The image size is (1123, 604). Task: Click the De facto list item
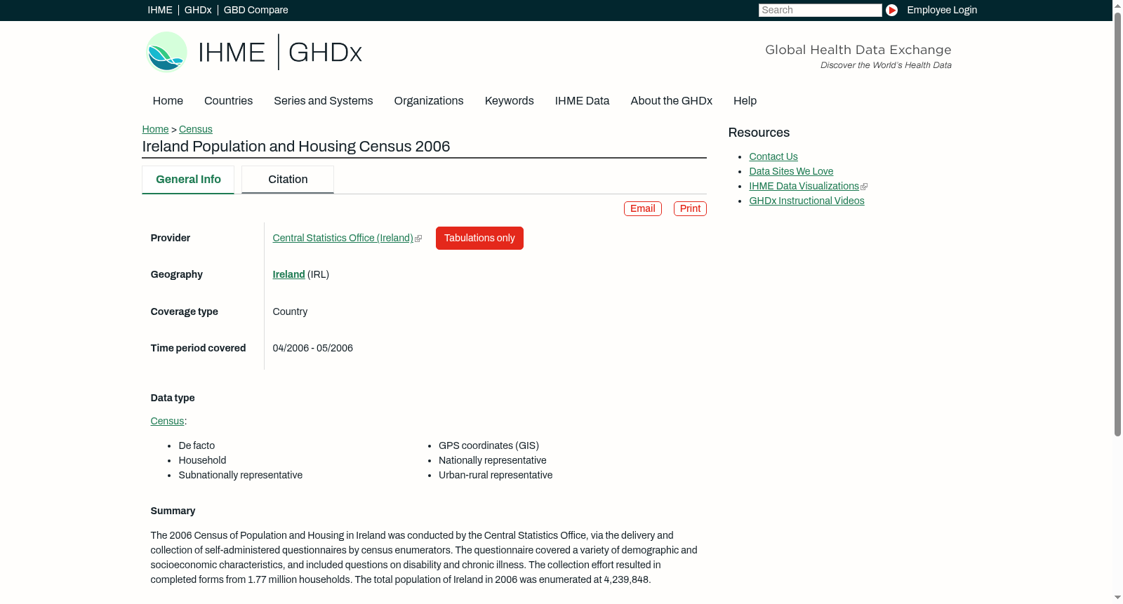[197, 445]
